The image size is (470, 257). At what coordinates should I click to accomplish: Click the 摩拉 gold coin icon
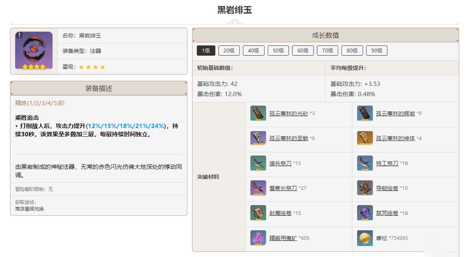pyautogui.click(x=365, y=238)
